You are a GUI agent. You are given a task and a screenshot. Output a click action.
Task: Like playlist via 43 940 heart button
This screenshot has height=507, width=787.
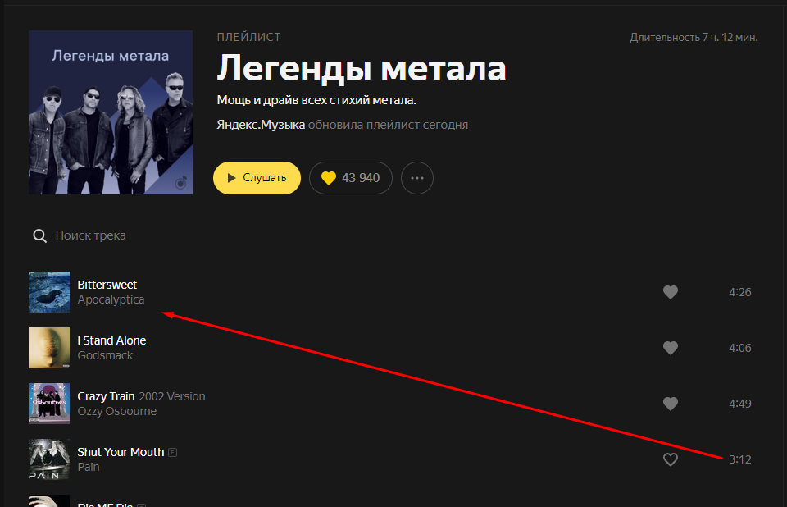(x=350, y=178)
